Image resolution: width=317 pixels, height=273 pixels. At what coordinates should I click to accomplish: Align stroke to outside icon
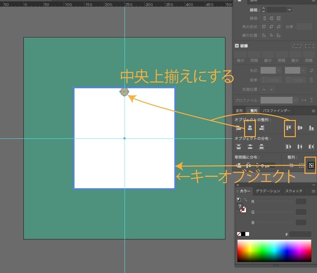(x=279, y=35)
